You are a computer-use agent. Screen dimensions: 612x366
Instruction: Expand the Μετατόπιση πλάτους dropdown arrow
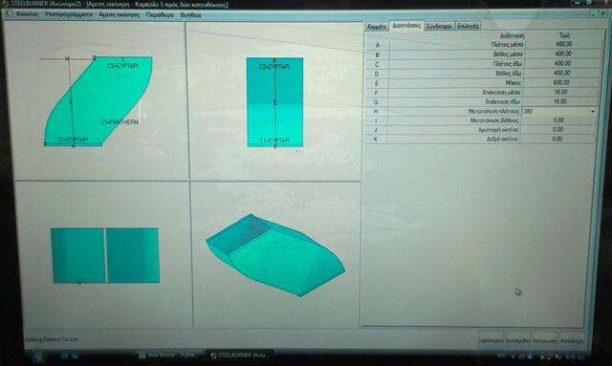click(x=593, y=112)
